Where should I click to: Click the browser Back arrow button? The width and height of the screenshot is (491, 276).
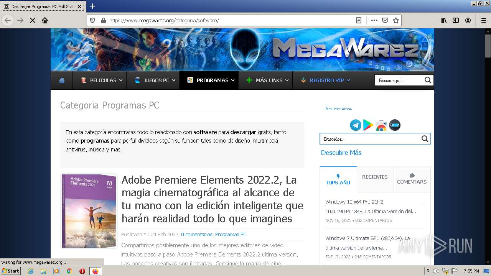pos(8,20)
